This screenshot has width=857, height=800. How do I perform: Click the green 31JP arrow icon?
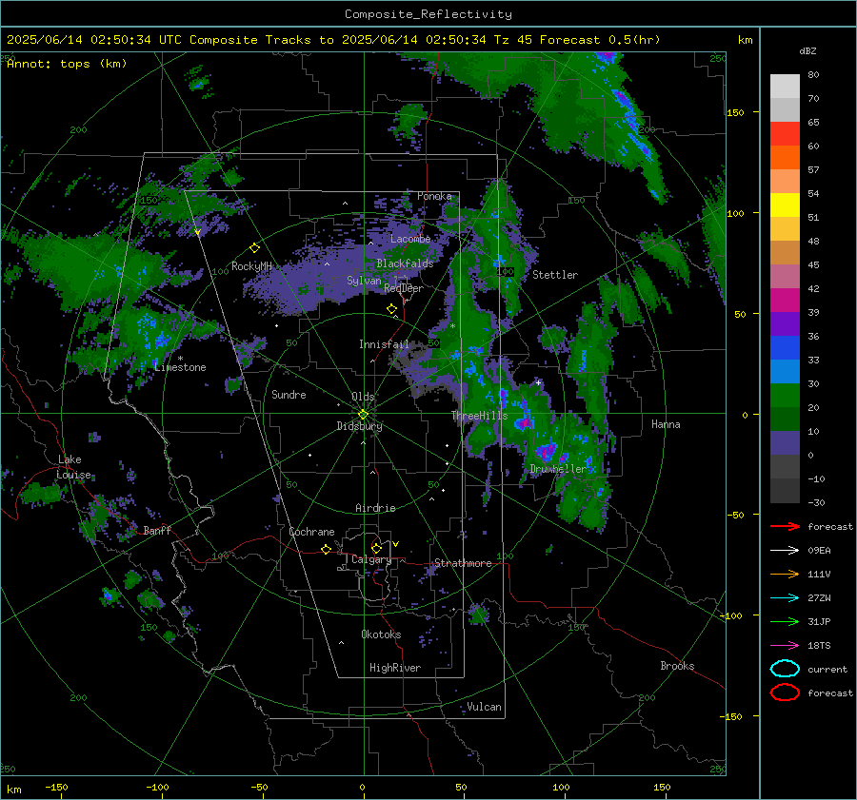785,621
